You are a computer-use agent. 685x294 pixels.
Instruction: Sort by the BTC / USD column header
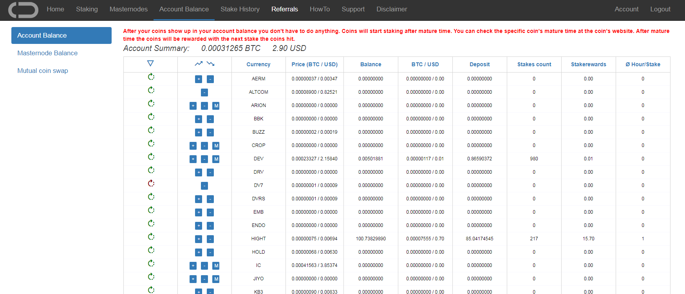(425, 64)
